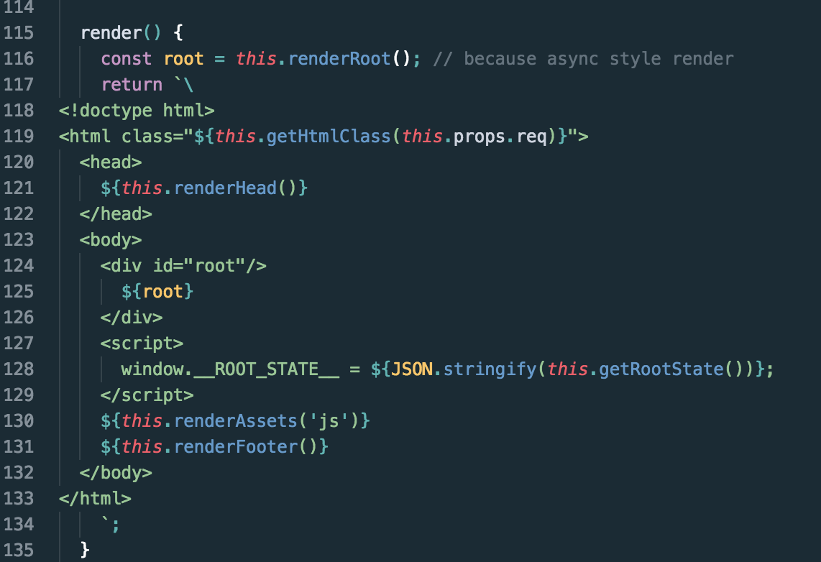The image size is (821, 562).
Task: Click 'stringify' on line 128
Action: [490, 370]
